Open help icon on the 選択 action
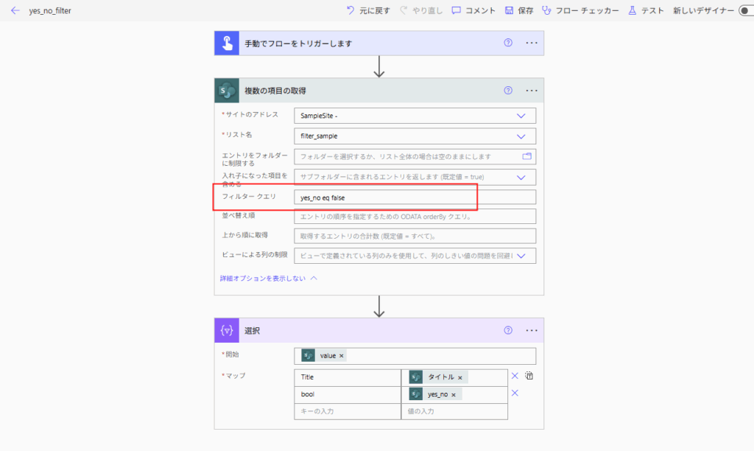This screenshot has width=754, height=451. pyautogui.click(x=508, y=330)
